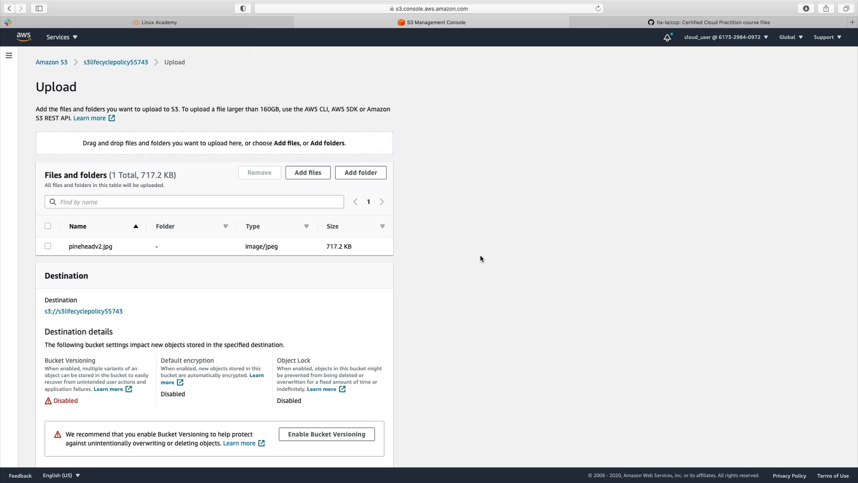Switch to the tia-la/ccp GitHub tab
The width and height of the screenshot is (858, 483).
pyautogui.click(x=709, y=22)
